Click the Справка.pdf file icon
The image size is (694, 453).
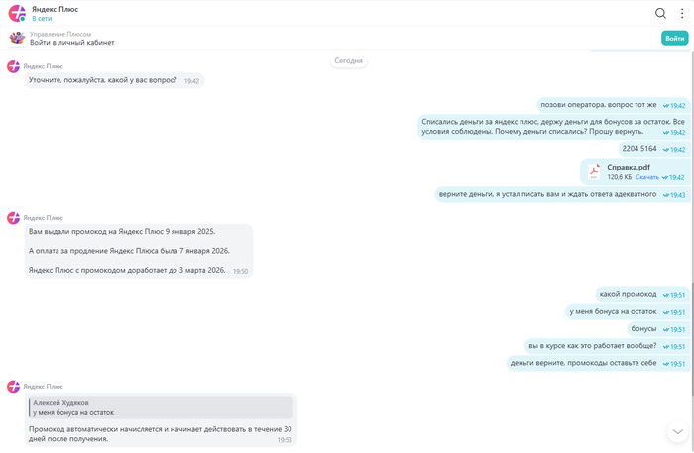click(594, 171)
